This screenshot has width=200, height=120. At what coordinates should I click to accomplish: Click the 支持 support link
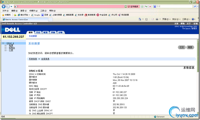[x=176, y=24]
